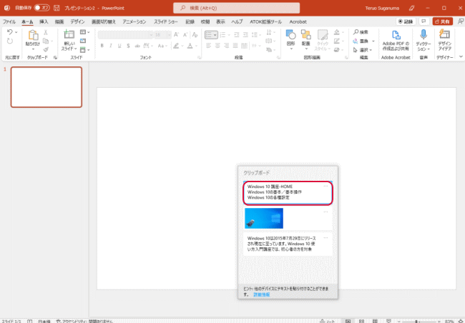Click Adobe PDF create and share icon
The height and width of the screenshot is (323, 465).
[396, 35]
